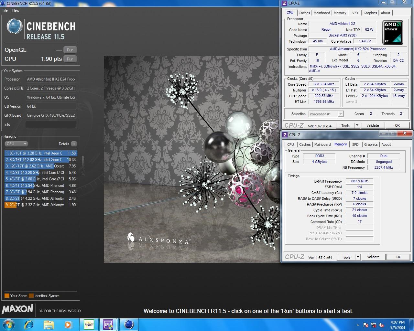Click OK in lower CPU-Z window
Viewport: 414px width, 331px height.
pos(398,257)
